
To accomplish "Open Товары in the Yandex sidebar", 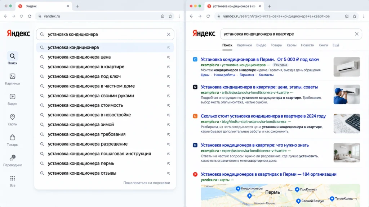I will pos(12,140).
